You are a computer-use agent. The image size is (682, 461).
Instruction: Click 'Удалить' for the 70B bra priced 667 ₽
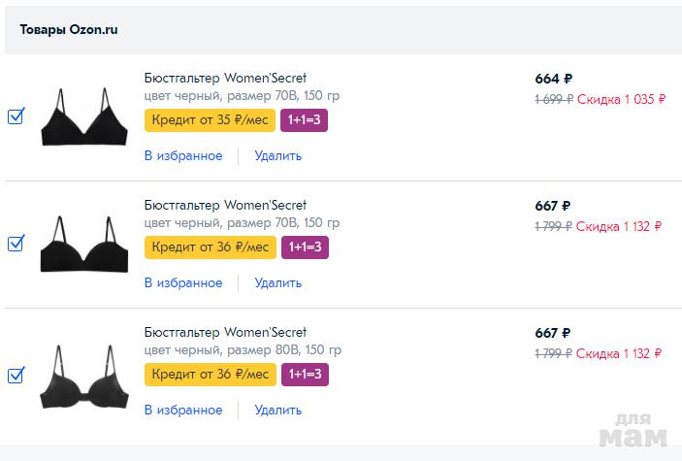[x=277, y=282]
